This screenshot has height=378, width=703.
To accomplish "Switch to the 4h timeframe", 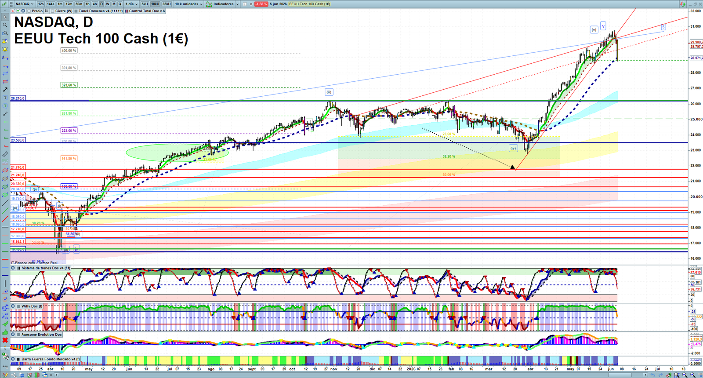I will (95, 4).
